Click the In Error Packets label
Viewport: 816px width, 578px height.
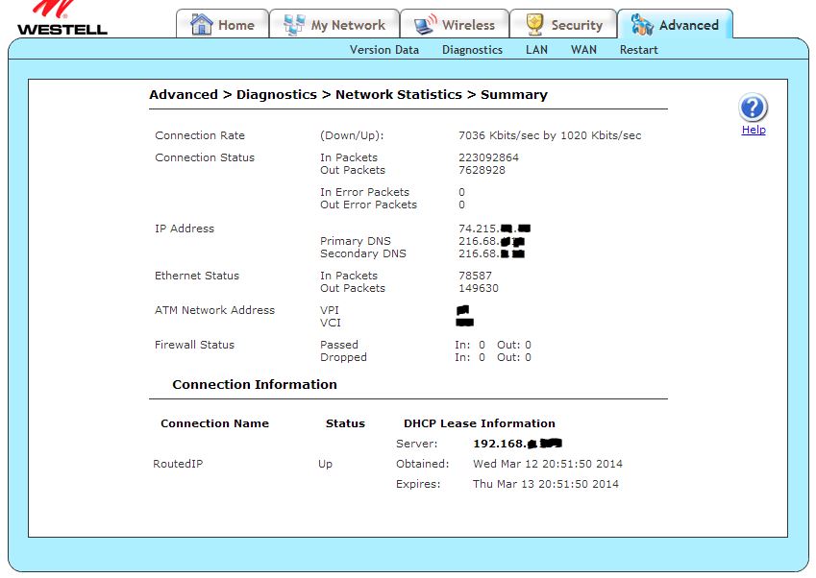(x=365, y=192)
